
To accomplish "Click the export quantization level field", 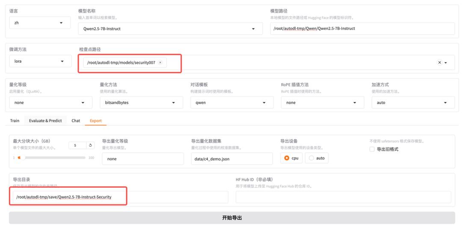I will pyautogui.click(x=143, y=158).
